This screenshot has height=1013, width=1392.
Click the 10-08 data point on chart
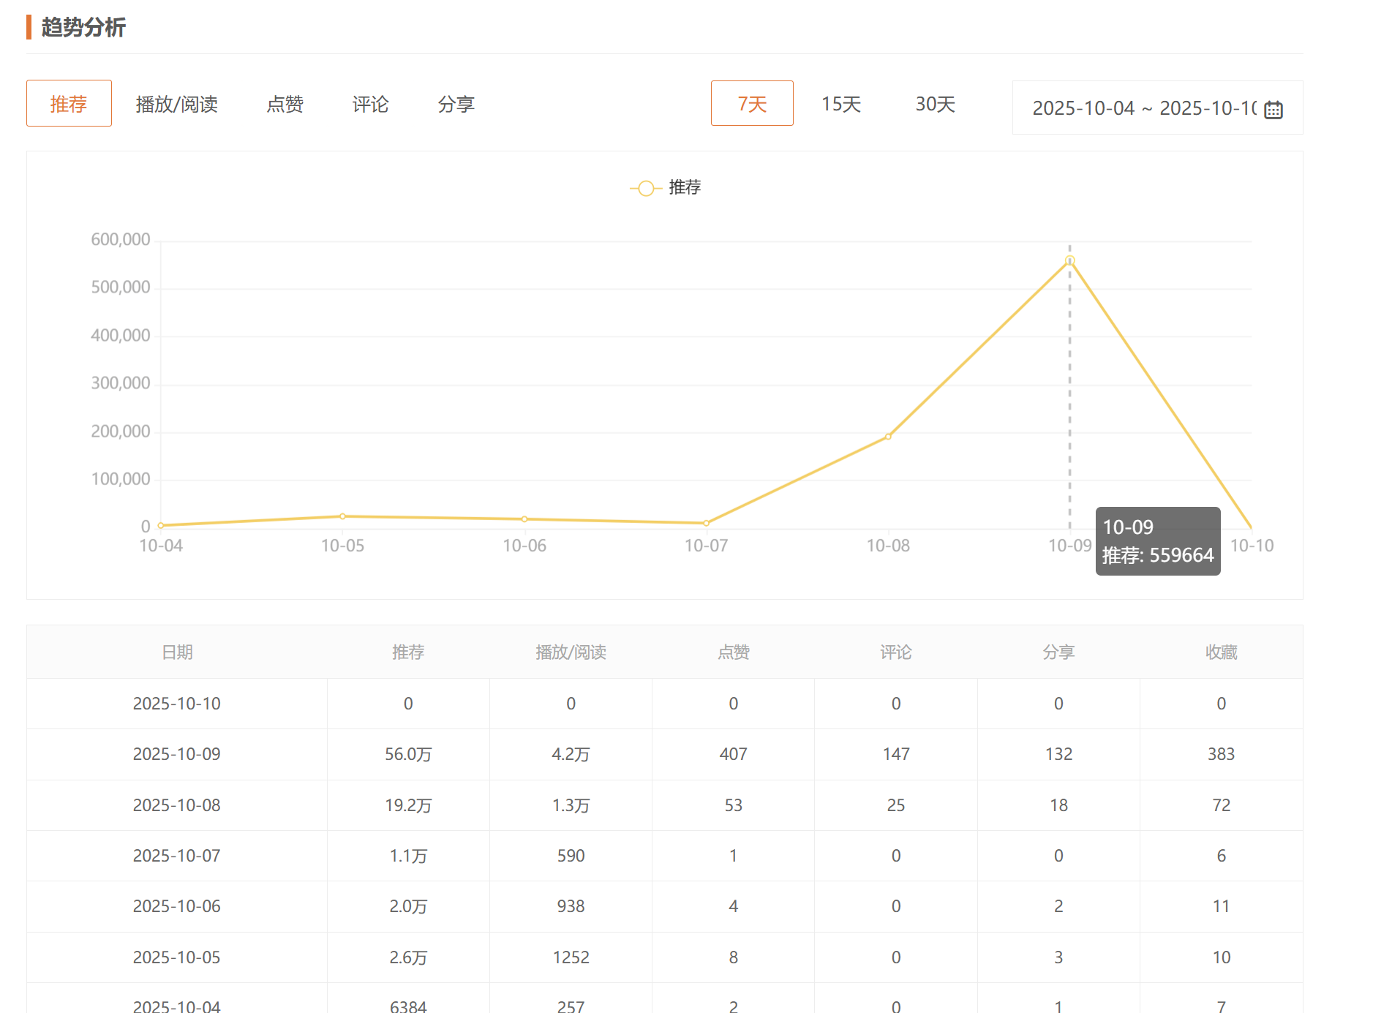[x=888, y=437]
